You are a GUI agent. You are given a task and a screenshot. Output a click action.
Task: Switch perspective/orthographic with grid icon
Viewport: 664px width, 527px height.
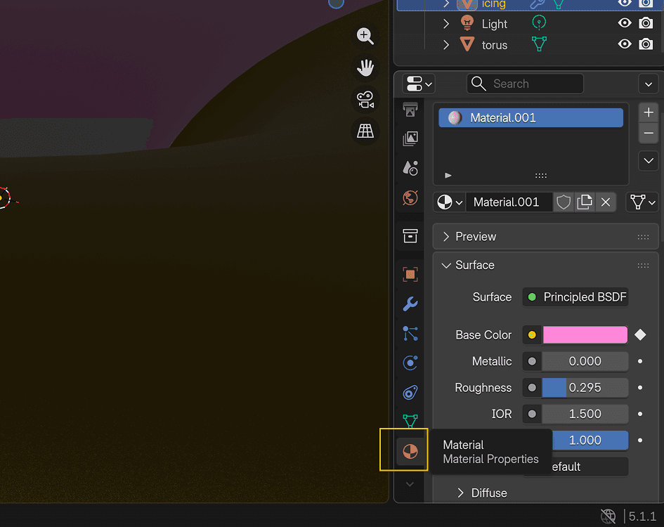(x=365, y=131)
